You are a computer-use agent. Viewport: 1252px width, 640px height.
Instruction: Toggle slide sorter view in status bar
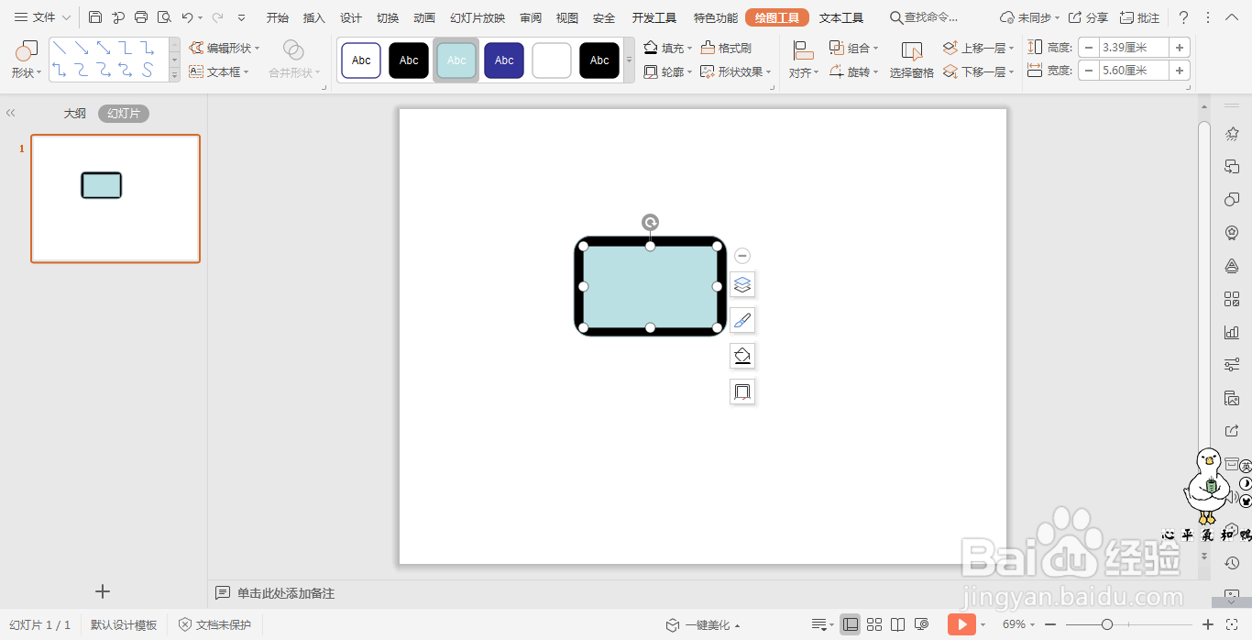point(874,624)
